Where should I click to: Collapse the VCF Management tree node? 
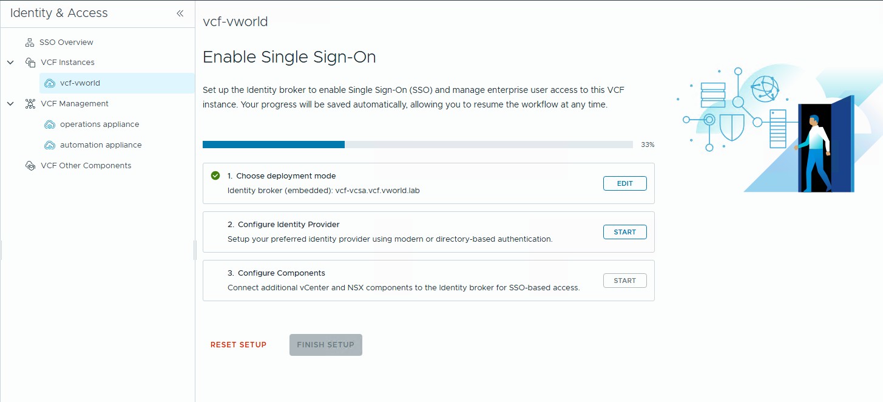[x=10, y=104]
